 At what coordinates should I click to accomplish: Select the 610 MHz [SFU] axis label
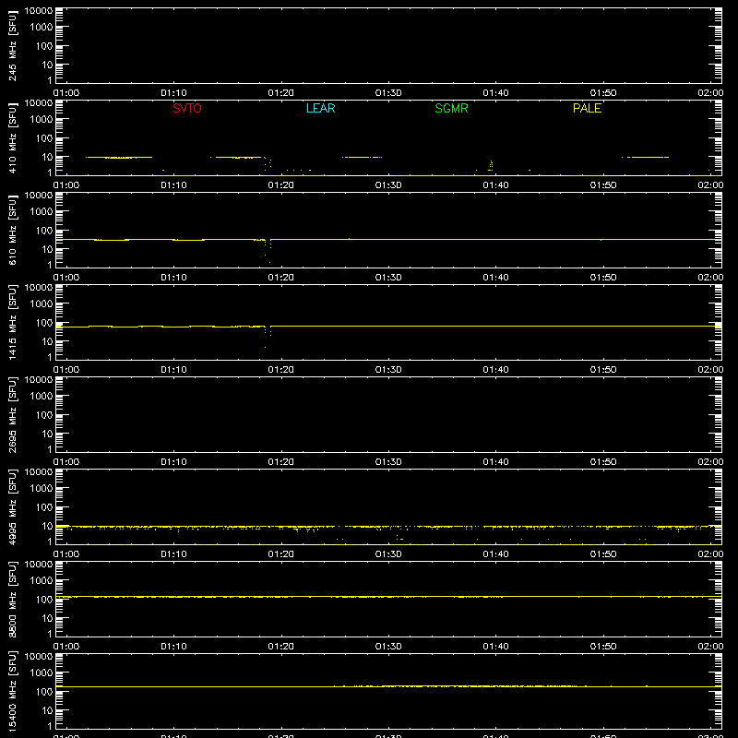(x=12, y=230)
